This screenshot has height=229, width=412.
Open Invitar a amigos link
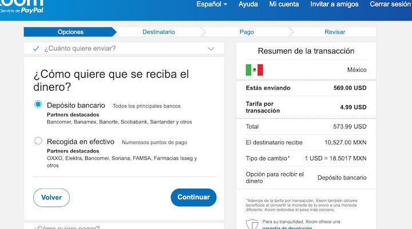334,5
